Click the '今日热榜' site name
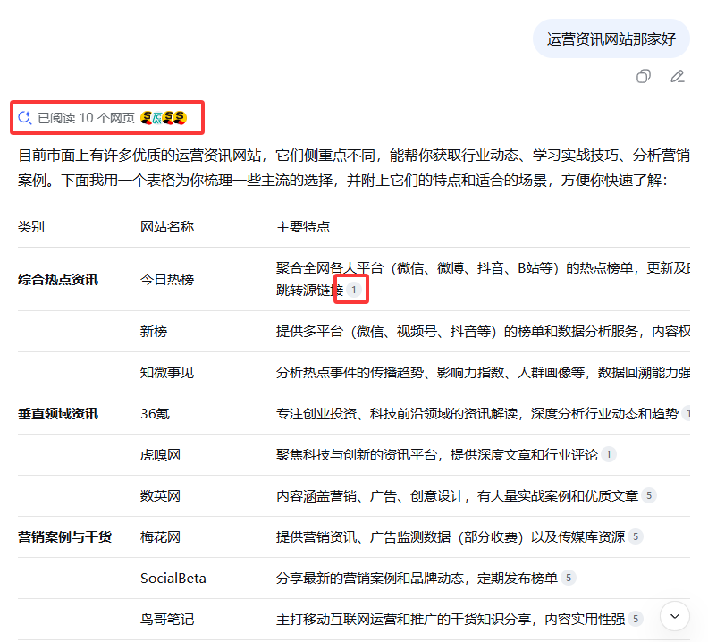The width and height of the screenshot is (708, 642). tap(167, 279)
